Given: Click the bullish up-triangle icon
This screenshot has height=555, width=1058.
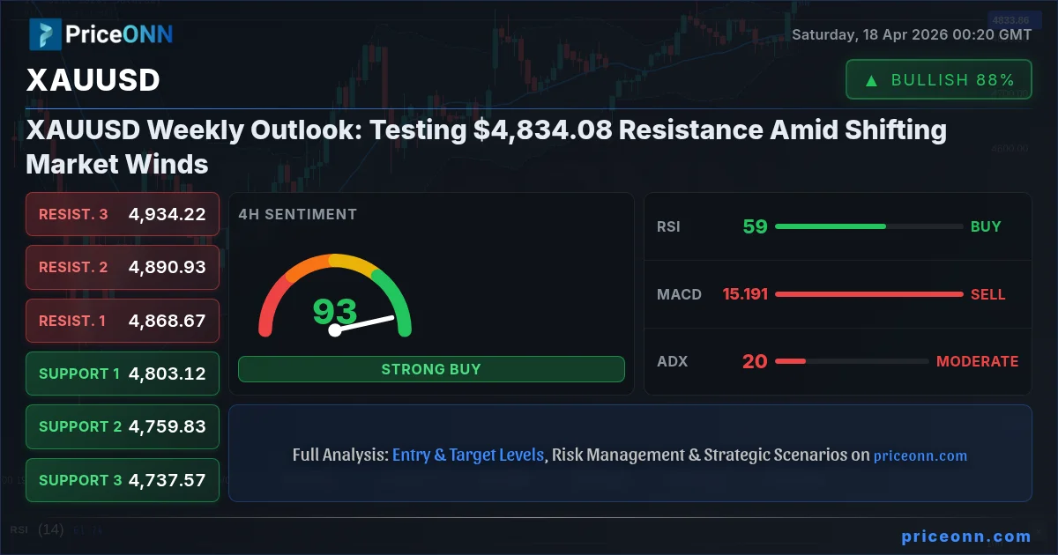Looking at the screenshot, I should click(x=871, y=80).
